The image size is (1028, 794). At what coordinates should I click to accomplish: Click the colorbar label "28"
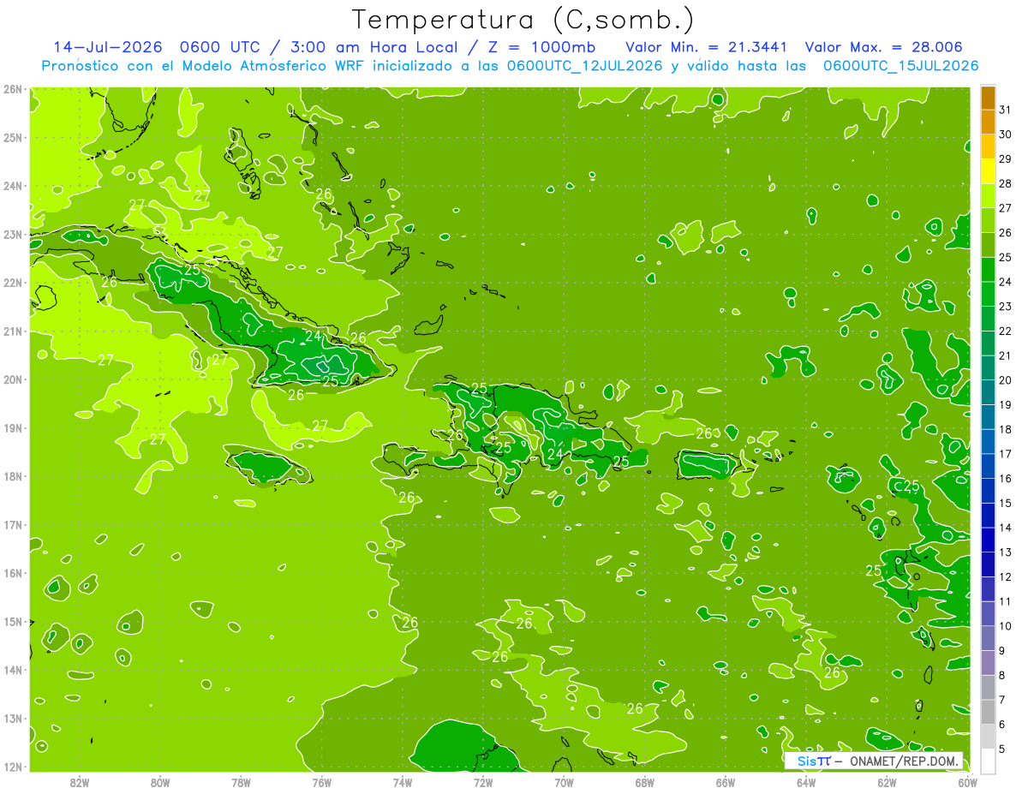point(1005,183)
